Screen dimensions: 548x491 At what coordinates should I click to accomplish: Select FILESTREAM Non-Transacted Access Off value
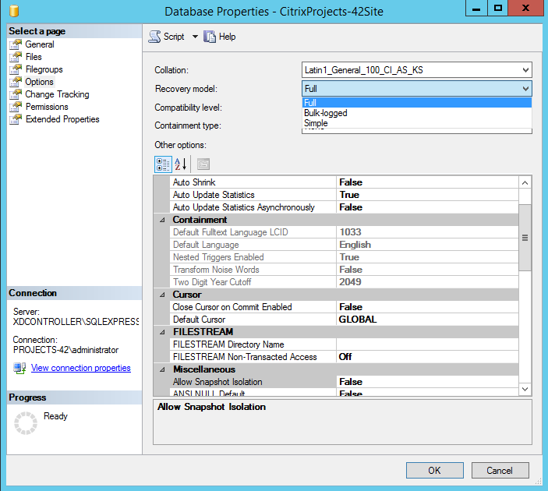point(427,357)
